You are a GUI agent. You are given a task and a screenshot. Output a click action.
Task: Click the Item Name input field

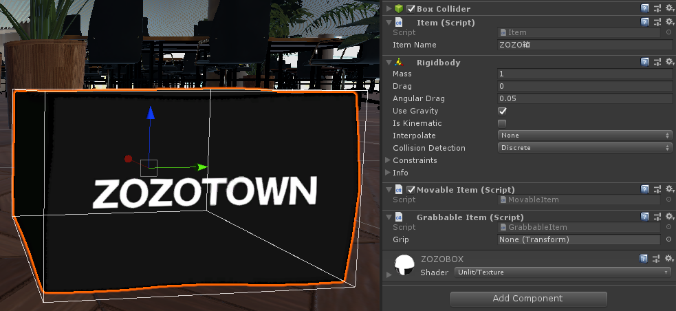click(585, 45)
